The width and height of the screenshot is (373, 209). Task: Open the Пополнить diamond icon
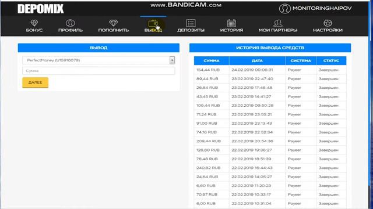(x=114, y=23)
